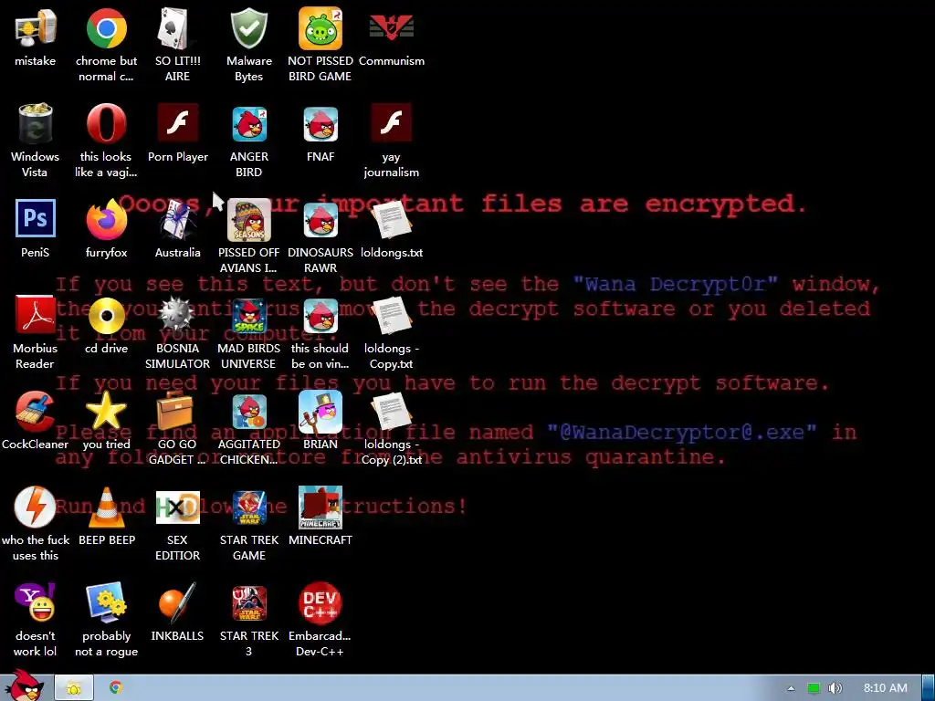Viewport: 935px width, 701px height.
Task: Select Yahoo icon "doesn't work lol"
Action: click(x=36, y=602)
